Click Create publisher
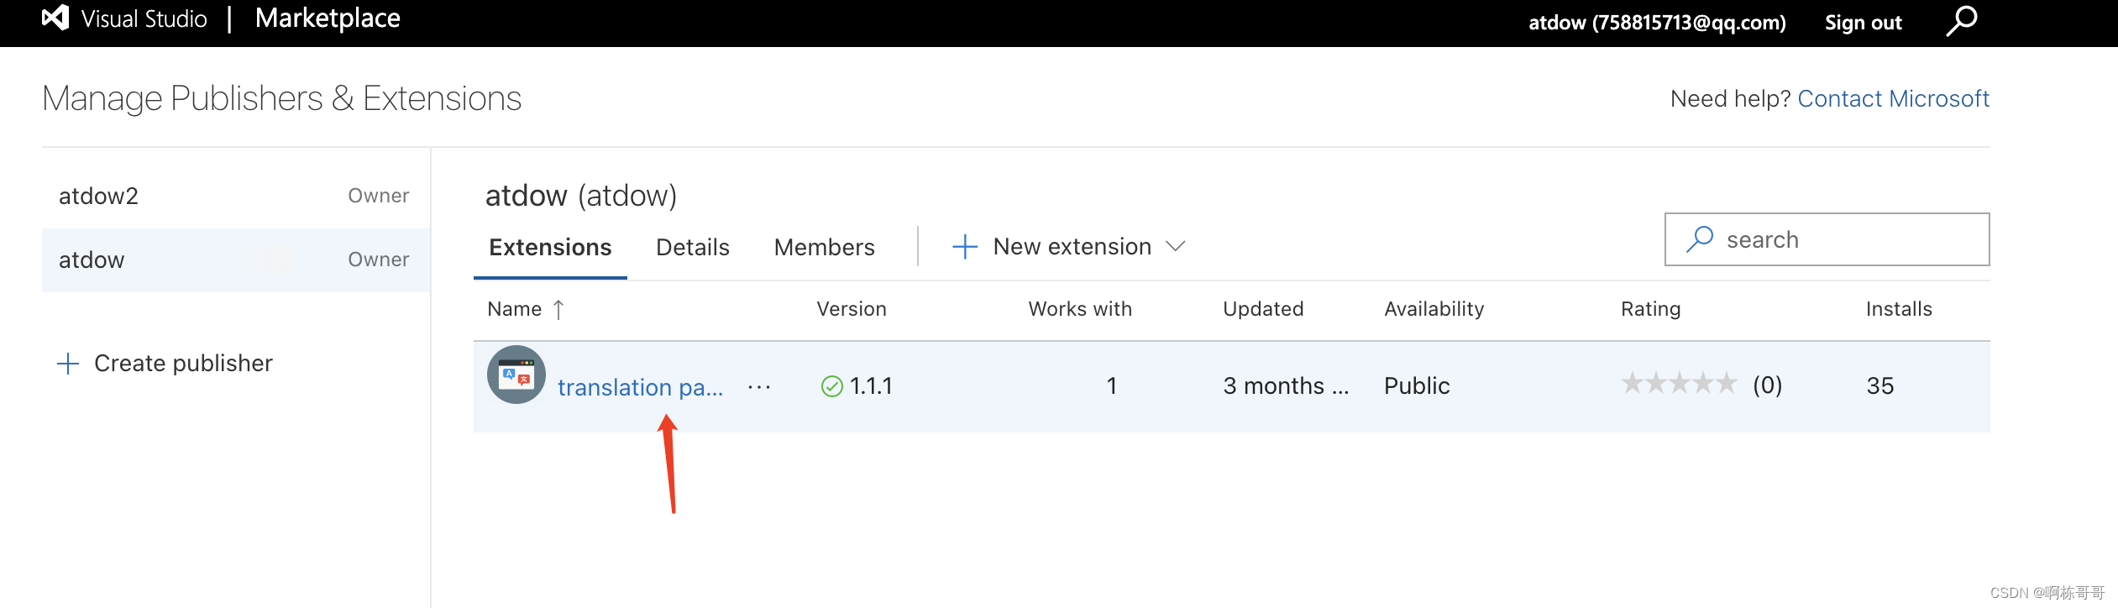The height and width of the screenshot is (608, 2118). point(165,364)
